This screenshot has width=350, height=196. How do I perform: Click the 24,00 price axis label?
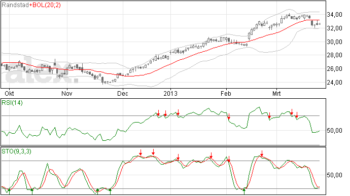(x=334, y=83)
